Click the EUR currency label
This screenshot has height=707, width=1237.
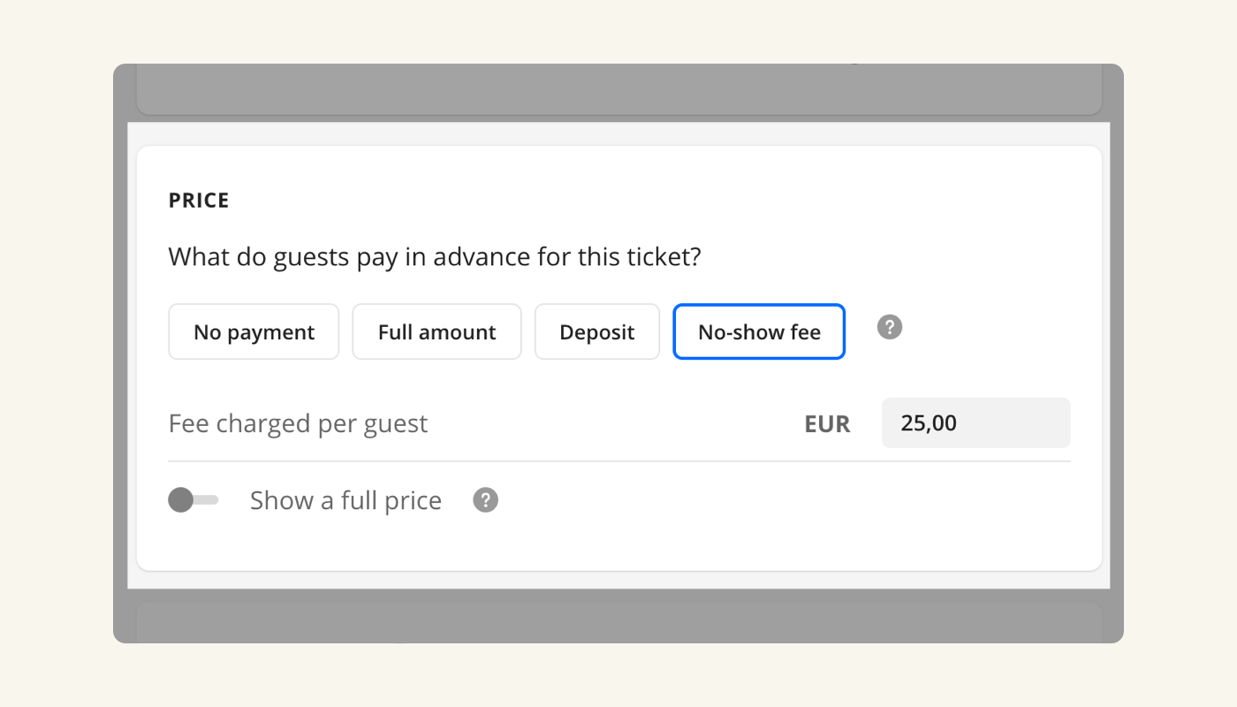(x=827, y=424)
